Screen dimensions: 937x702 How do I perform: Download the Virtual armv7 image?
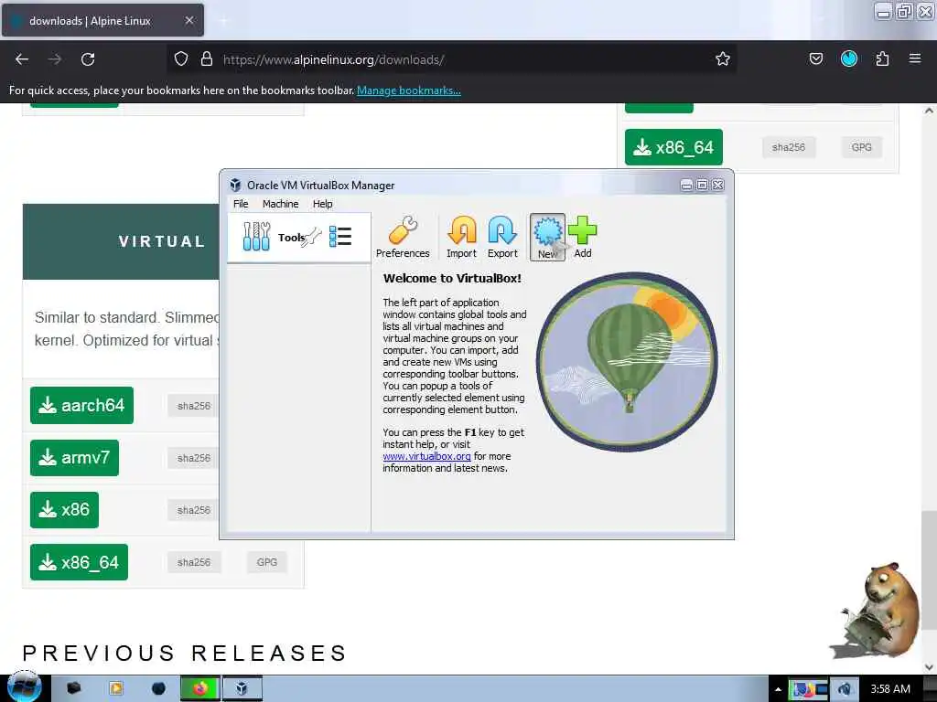tap(75, 458)
